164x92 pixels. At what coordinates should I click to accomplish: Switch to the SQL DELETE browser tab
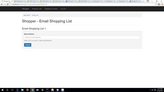84,1
